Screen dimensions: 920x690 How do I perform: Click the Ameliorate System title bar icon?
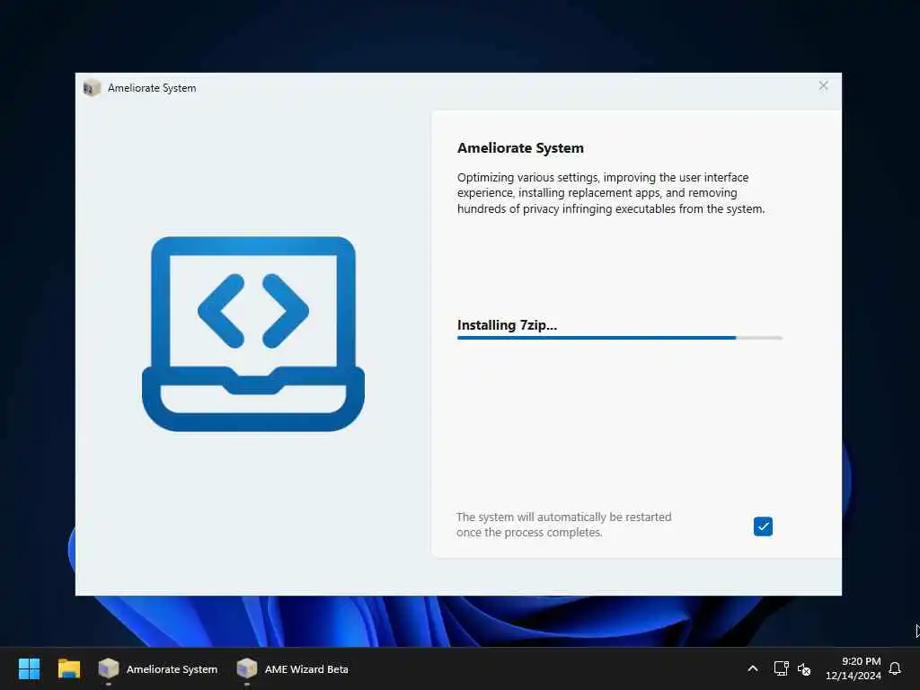92,88
